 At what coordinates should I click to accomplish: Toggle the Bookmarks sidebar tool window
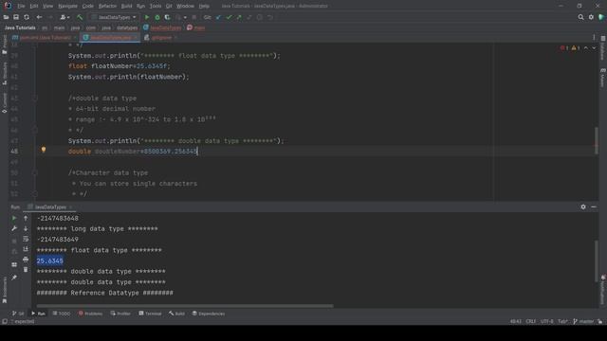[x=5, y=290]
